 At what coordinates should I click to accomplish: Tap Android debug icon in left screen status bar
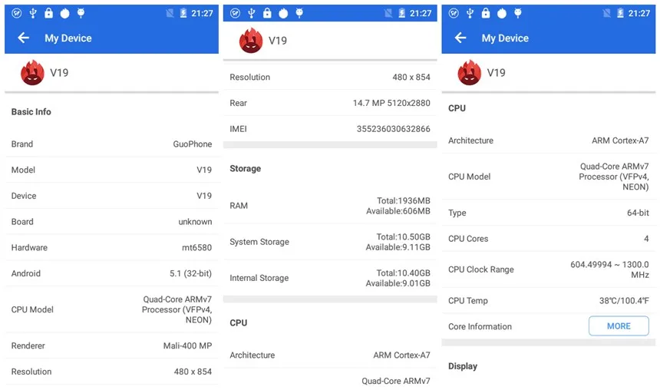(x=81, y=13)
